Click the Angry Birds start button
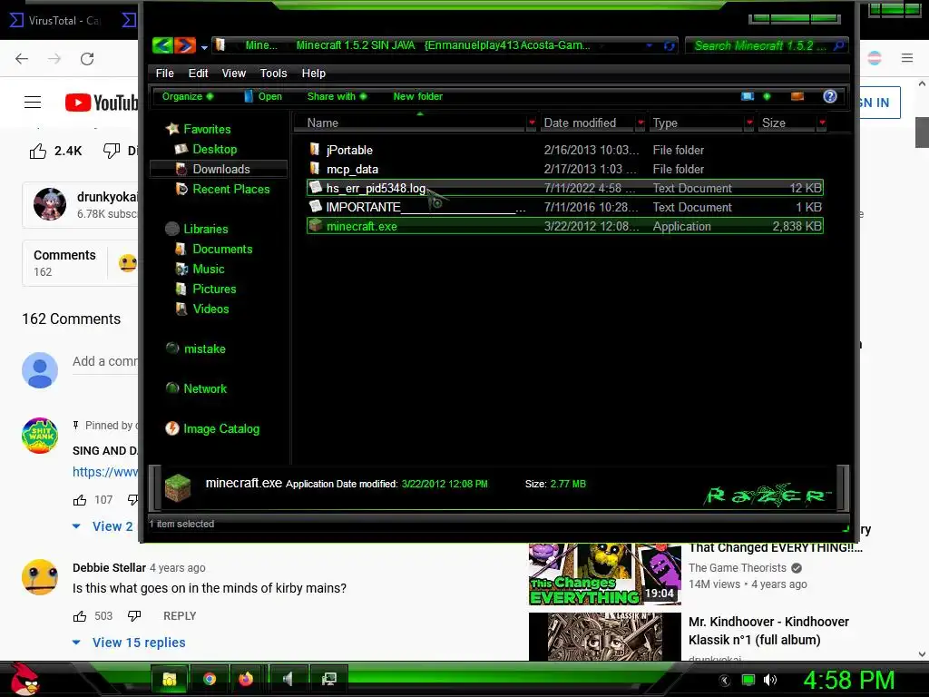The height and width of the screenshot is (697, 929). (24, 679)
